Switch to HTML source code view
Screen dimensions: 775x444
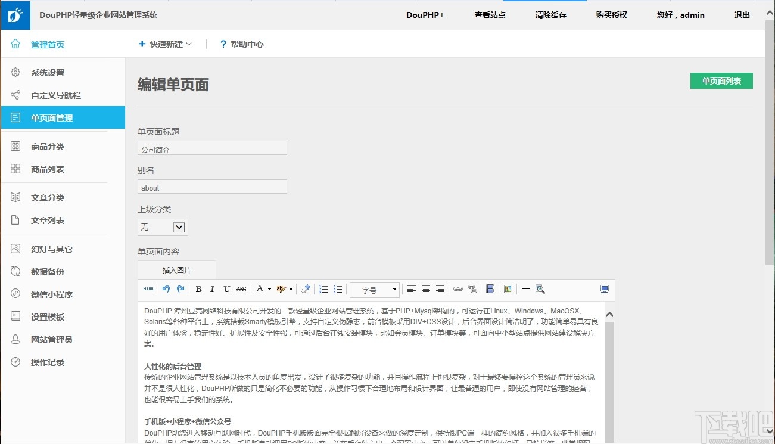pyautogui.click(x=148, y=289)
